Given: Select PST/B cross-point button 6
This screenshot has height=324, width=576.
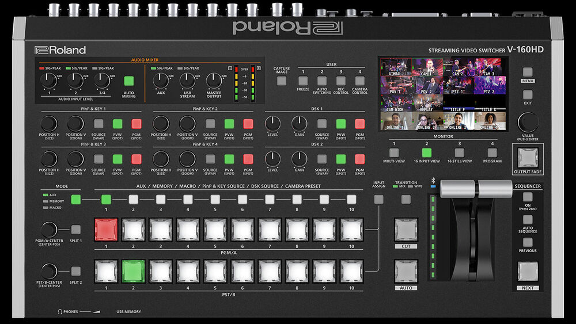Looking at the screenshot, I should point(242,271).
